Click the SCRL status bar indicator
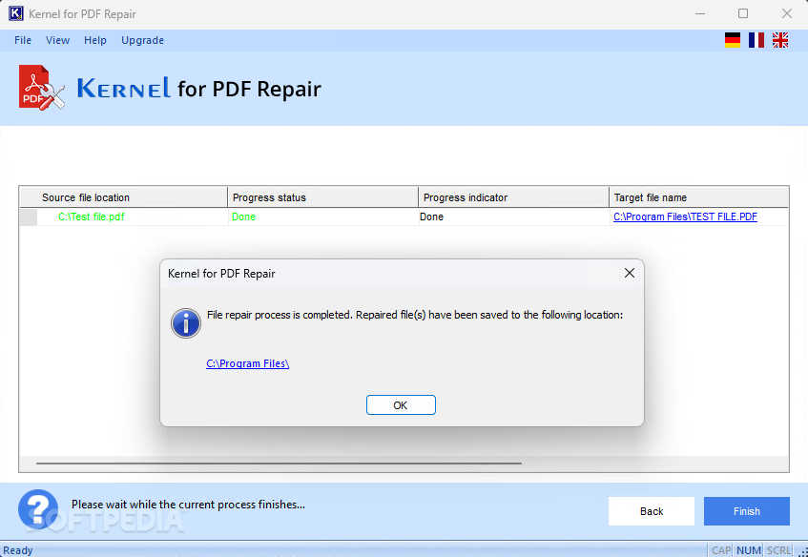Image resolution: width=808 pixels, height=557 pixels. 778,550
